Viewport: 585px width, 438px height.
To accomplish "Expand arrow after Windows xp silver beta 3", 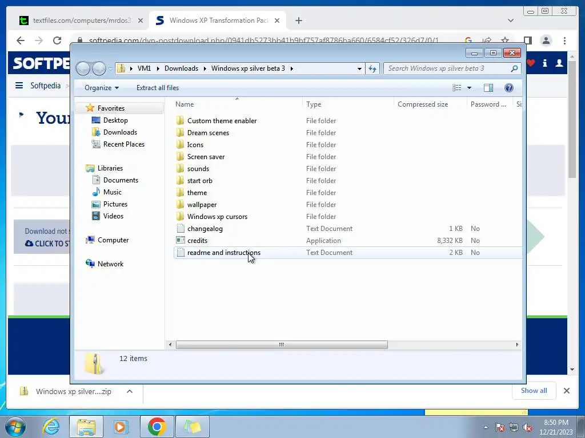I will [x=291, y=68].
